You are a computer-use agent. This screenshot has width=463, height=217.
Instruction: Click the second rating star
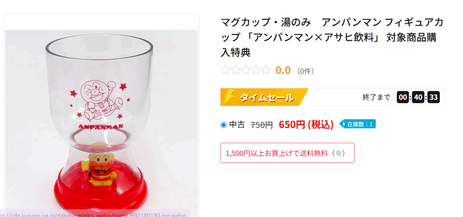pos(235,70)
